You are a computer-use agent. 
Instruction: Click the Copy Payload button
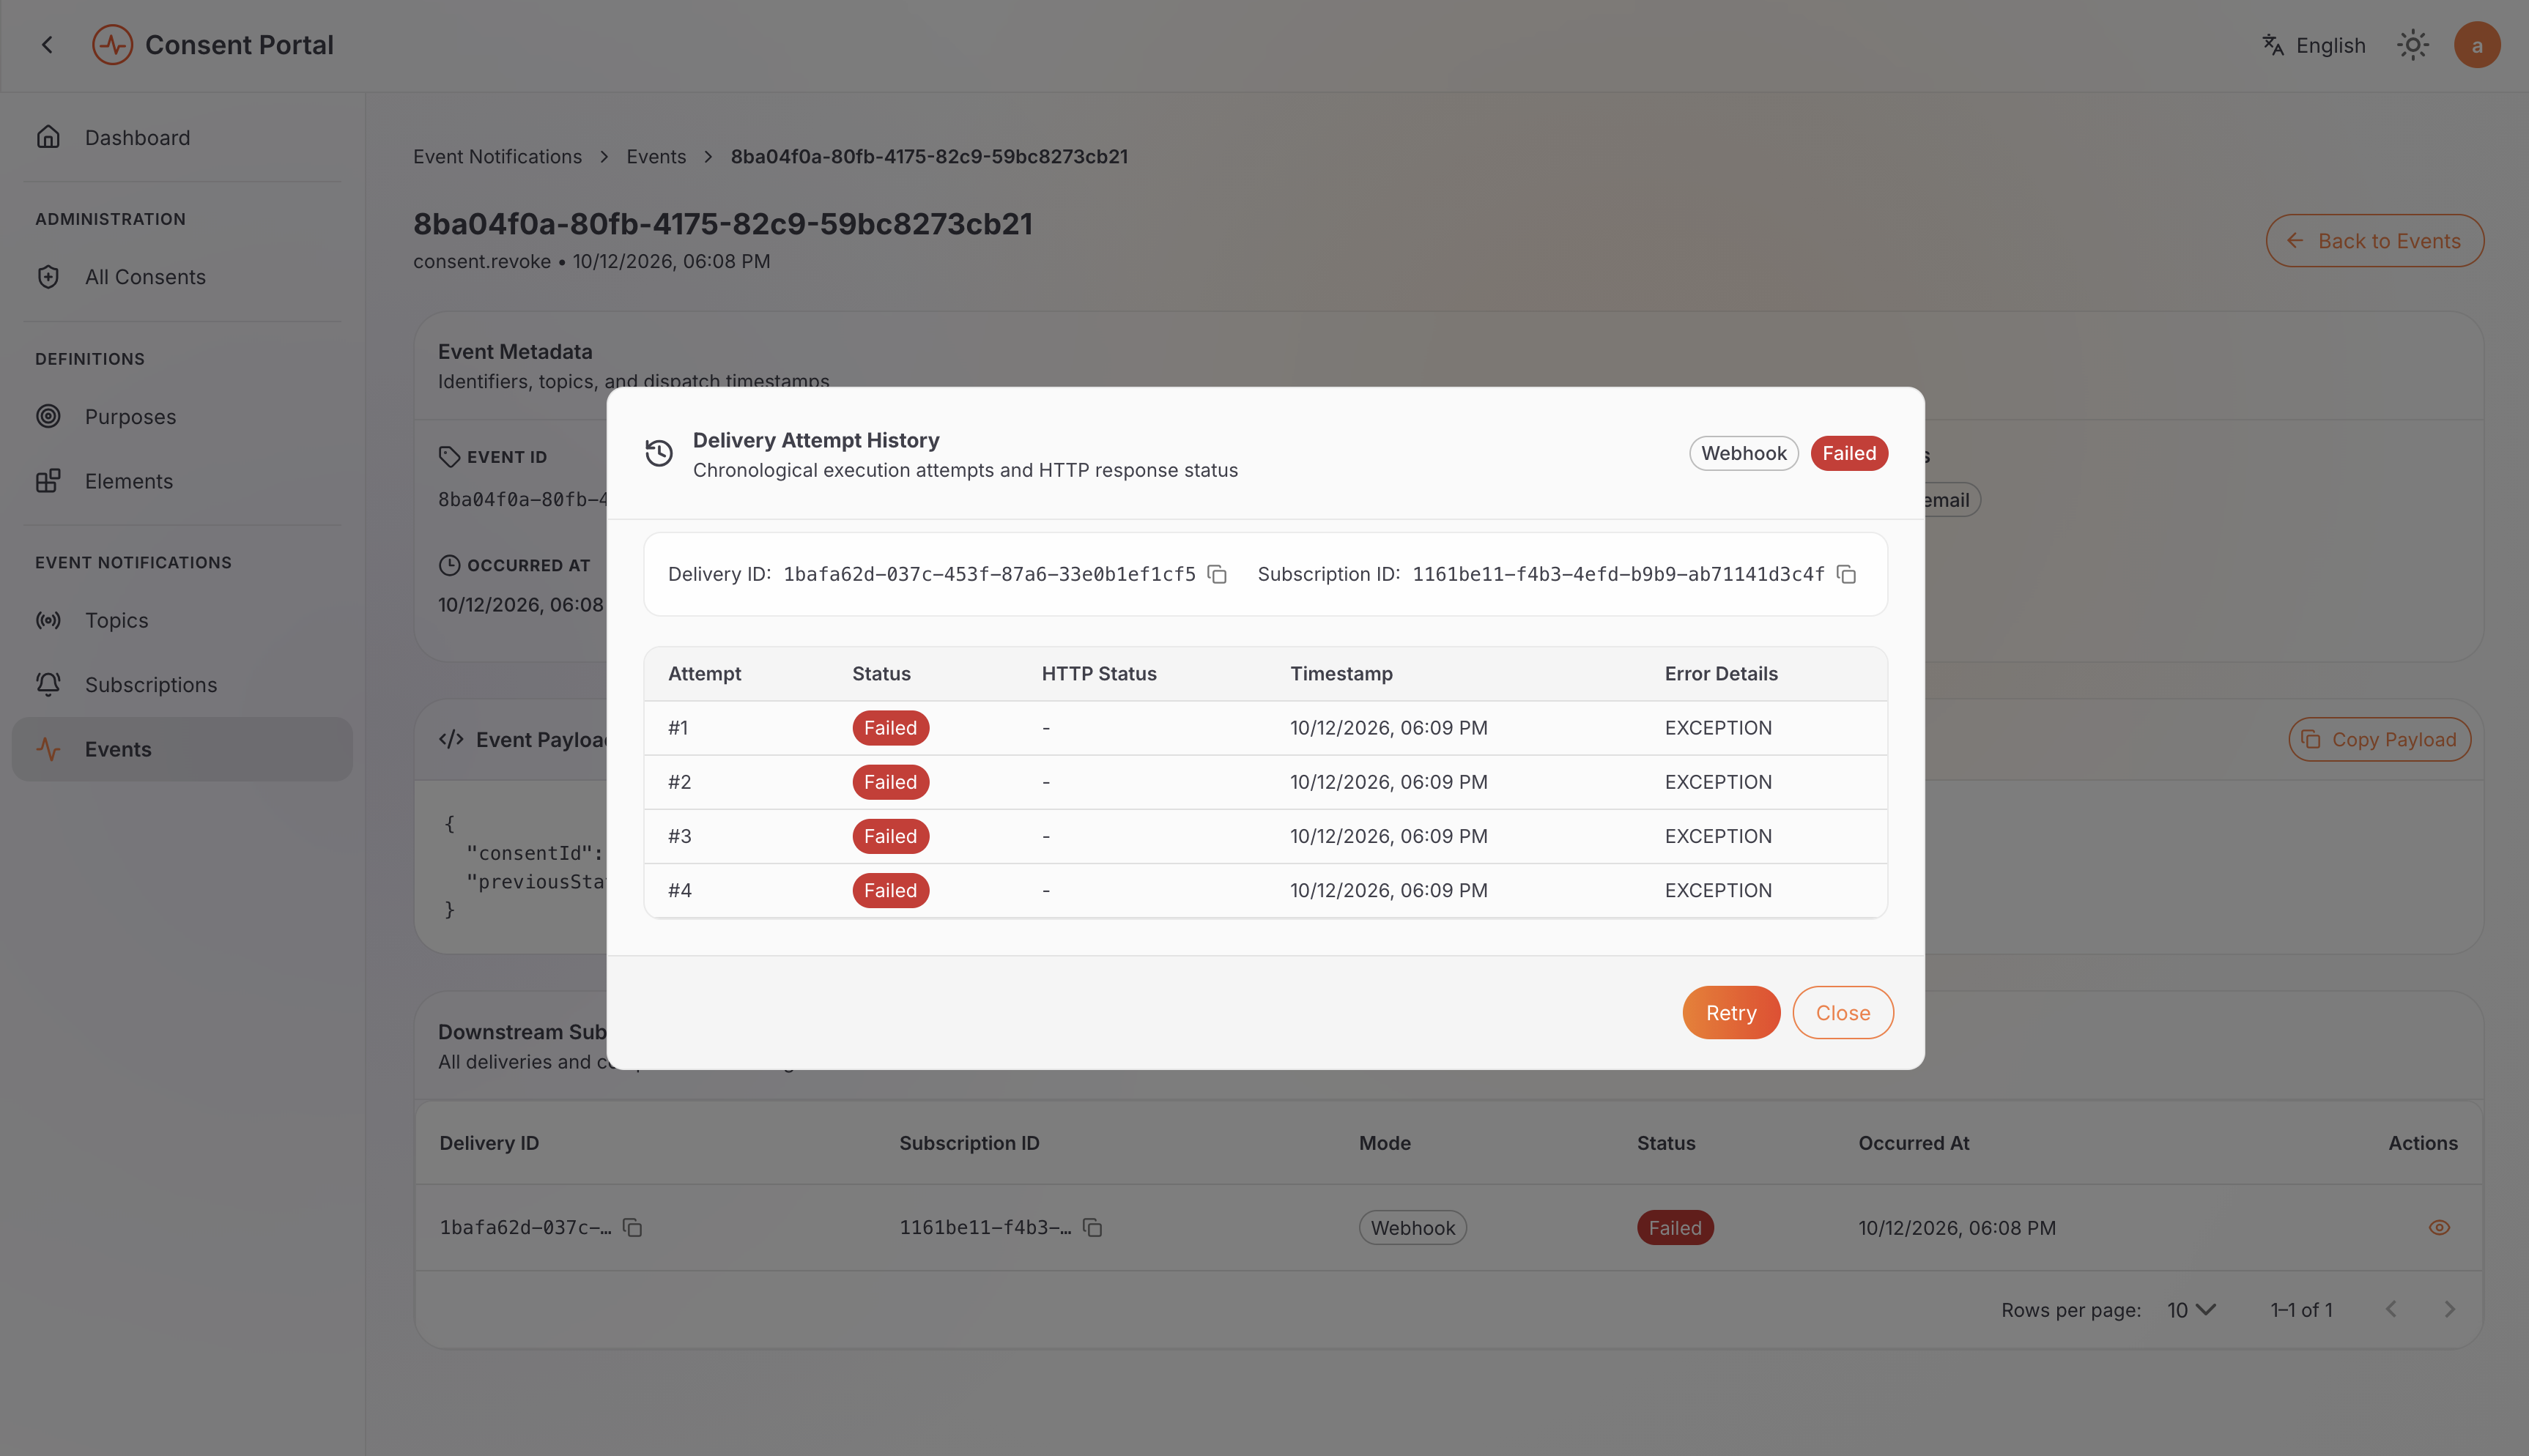click(2380, 740)
